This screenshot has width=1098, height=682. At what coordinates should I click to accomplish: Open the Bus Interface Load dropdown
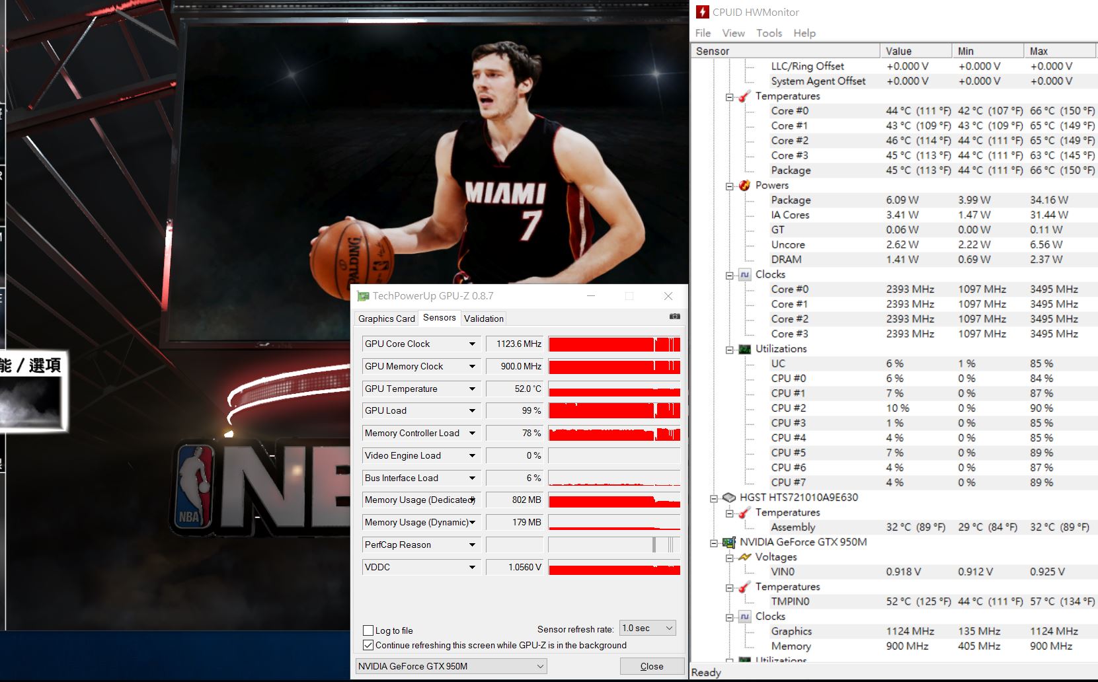click(x=472, y=478)
